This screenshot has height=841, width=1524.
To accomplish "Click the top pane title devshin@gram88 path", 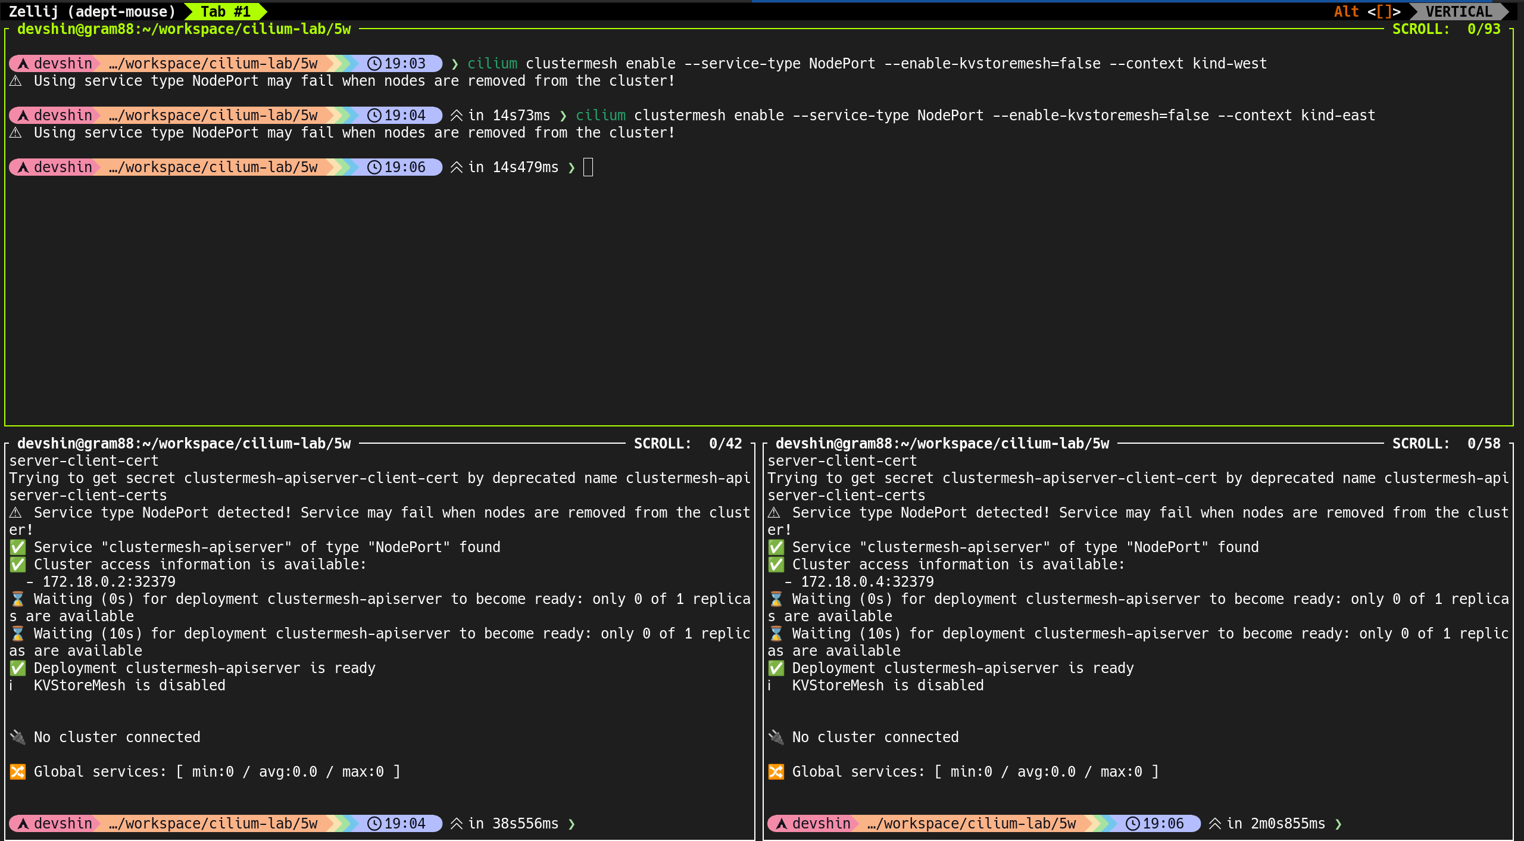I will point(184,29).
